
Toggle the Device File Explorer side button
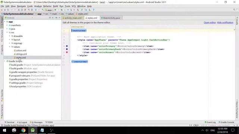pos(237,109)
